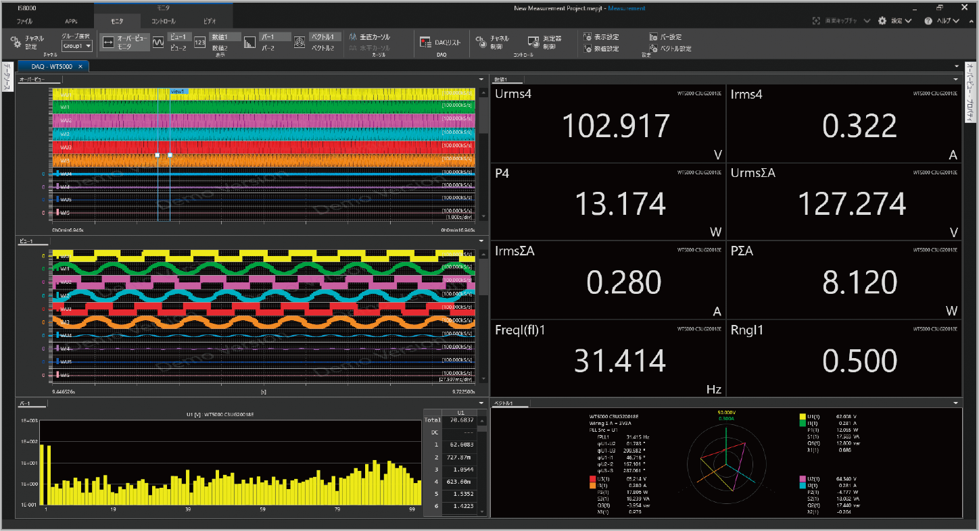Click the Irms4 value 0.322
The width and height of the screenshot is (979, 531).
(859, 126)
